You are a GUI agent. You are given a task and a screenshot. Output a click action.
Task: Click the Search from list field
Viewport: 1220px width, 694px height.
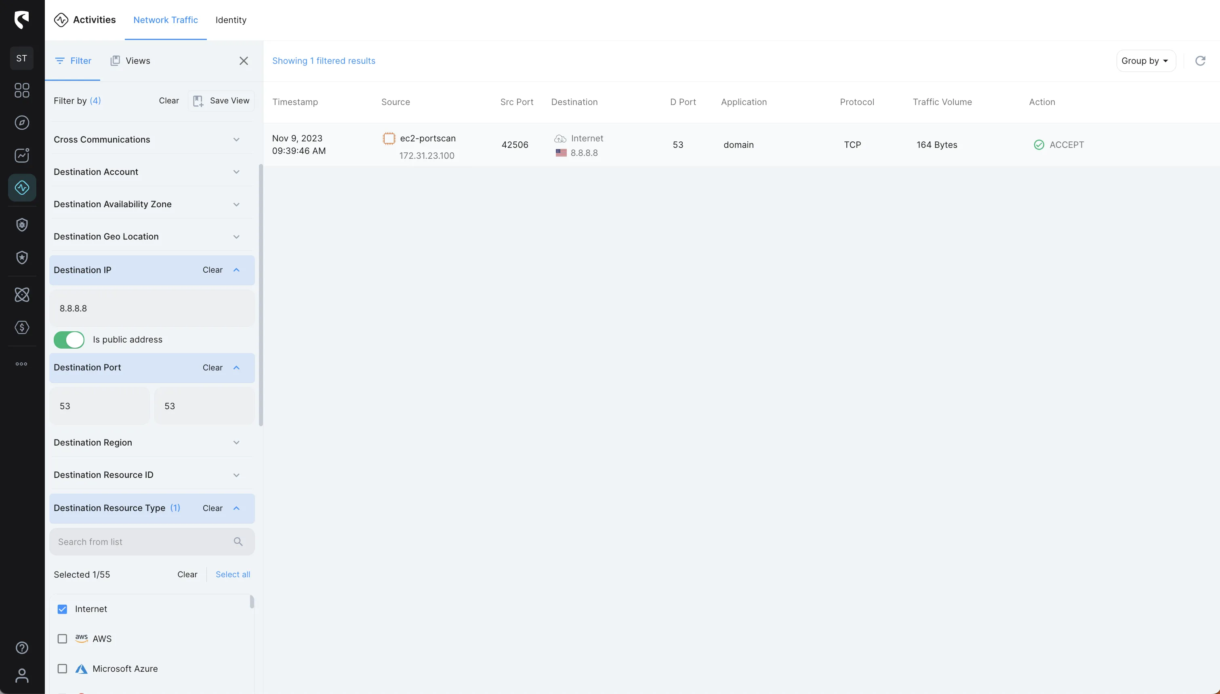(152, 541)
